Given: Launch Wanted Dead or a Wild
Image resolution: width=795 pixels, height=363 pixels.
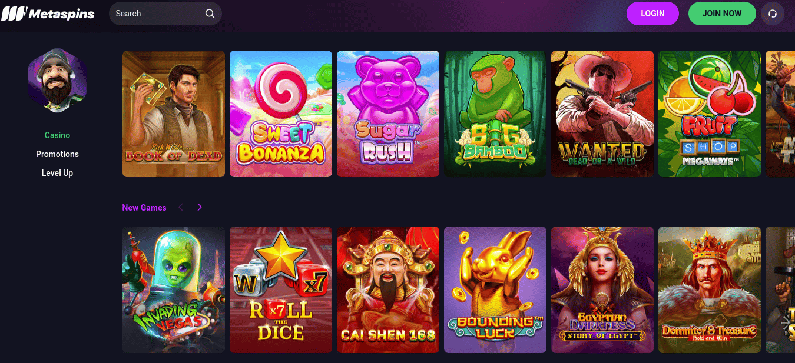Looking at the screenshot, I should tap(602, 114).
